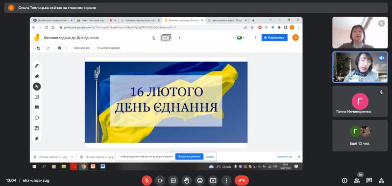This screenshot has width=392, height=186.
Task: Close the Chrome downloads bar
Action: coord(299,157)
